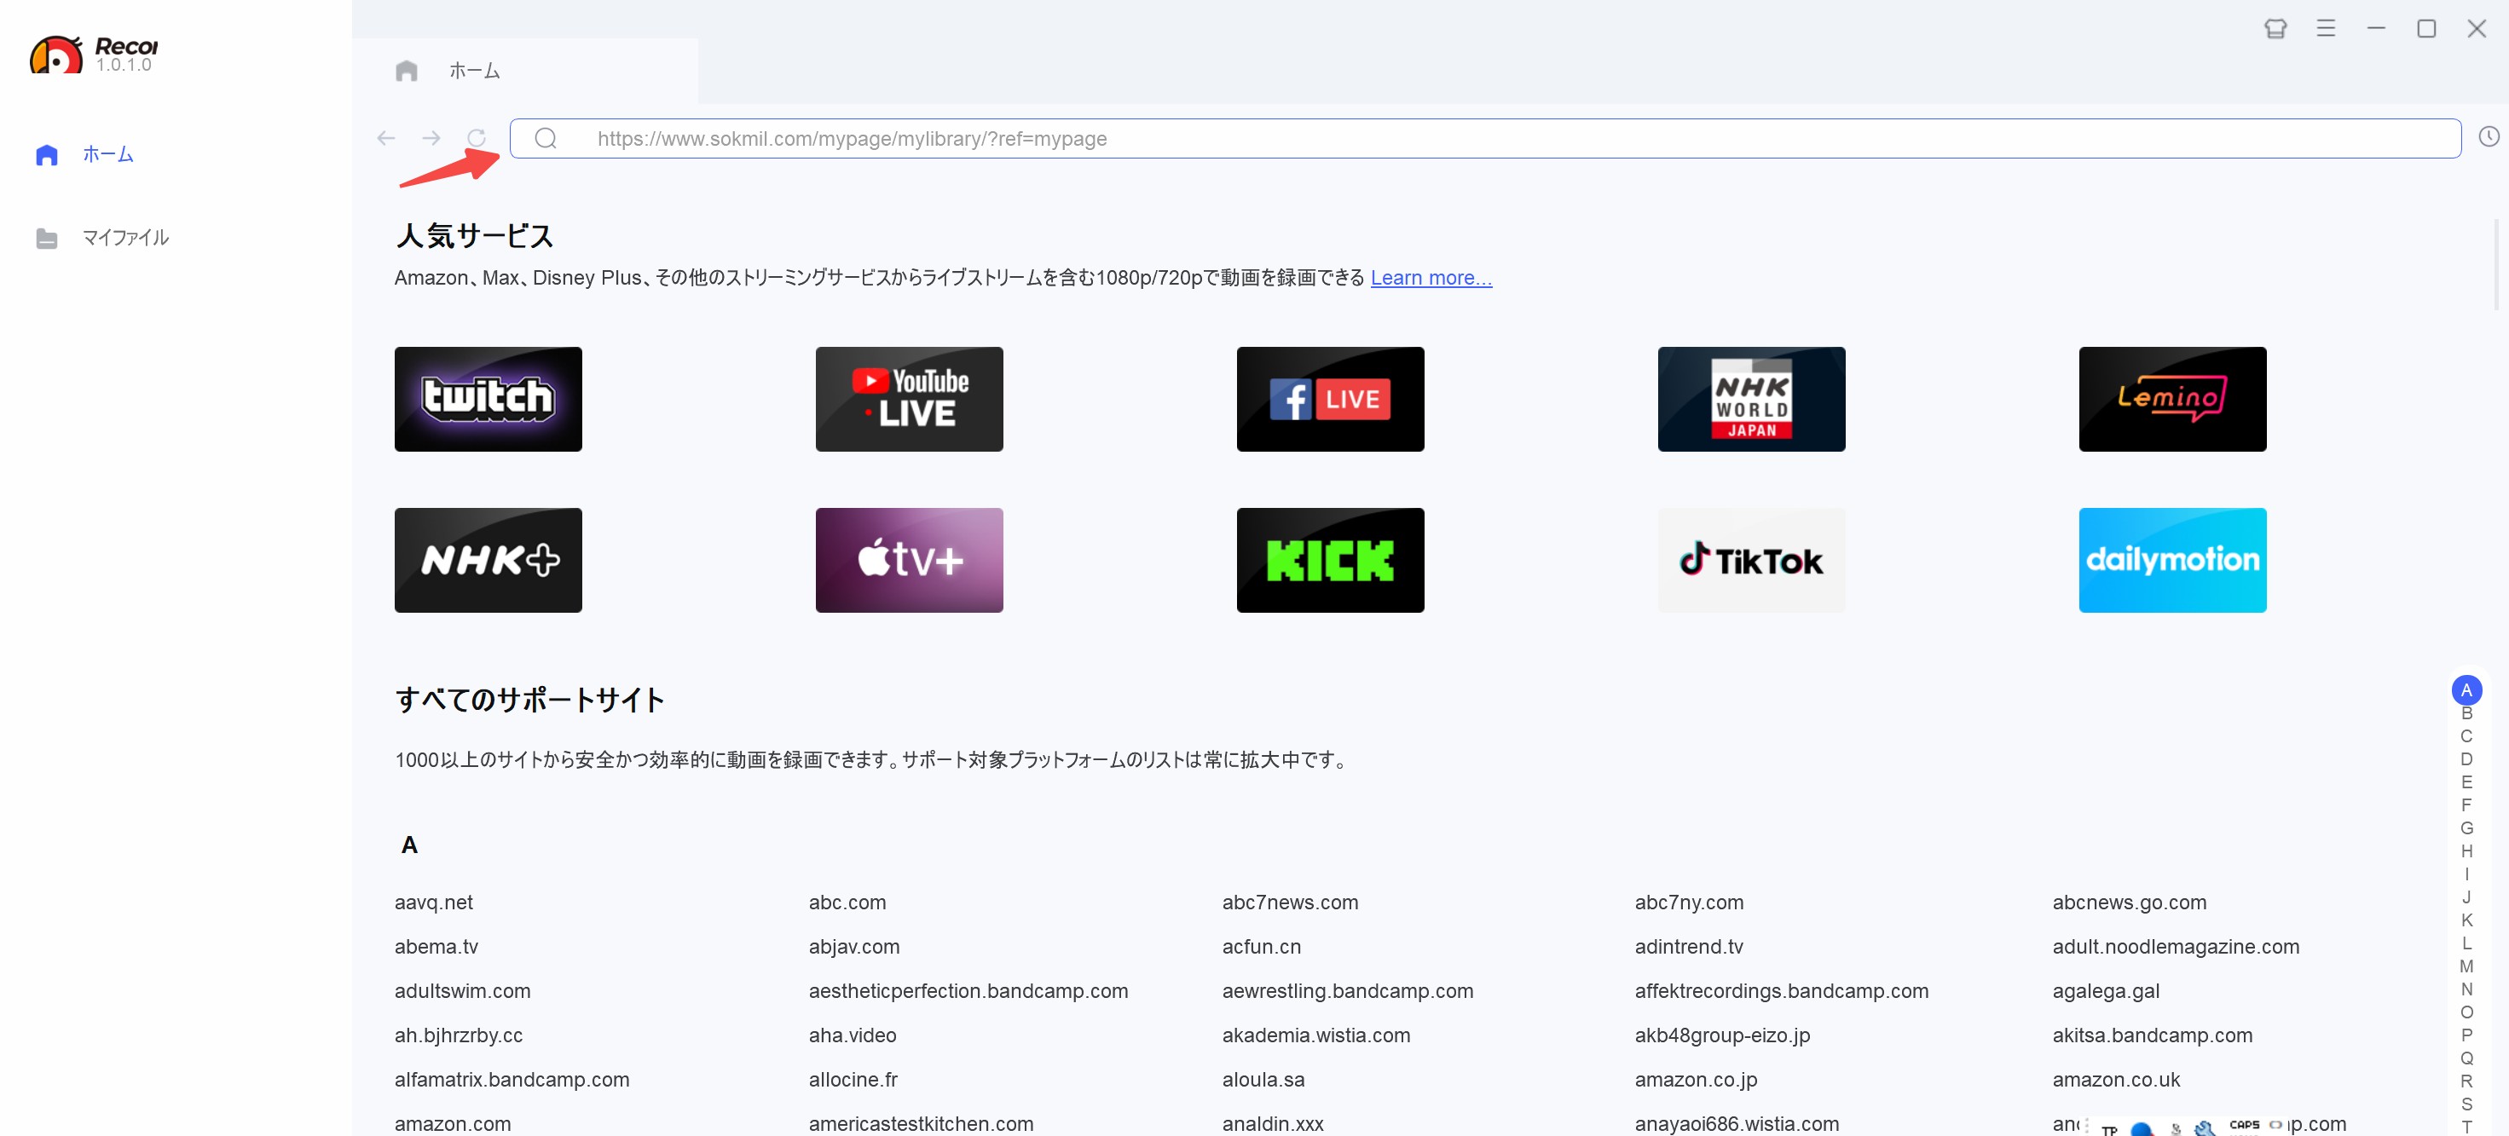2509x1136 pixels.
Task: Open akb48group-eizo.jp link
Action: tap(1722, 1035)
